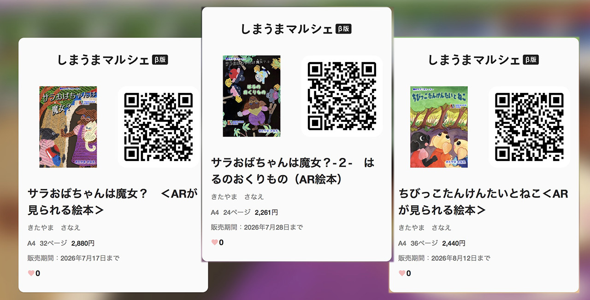
Task: Click the QR code on middle card
Action: coord(342,96)
